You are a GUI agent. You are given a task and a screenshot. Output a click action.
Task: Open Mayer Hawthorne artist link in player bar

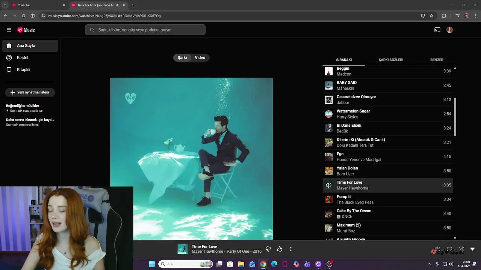point(207,252)
